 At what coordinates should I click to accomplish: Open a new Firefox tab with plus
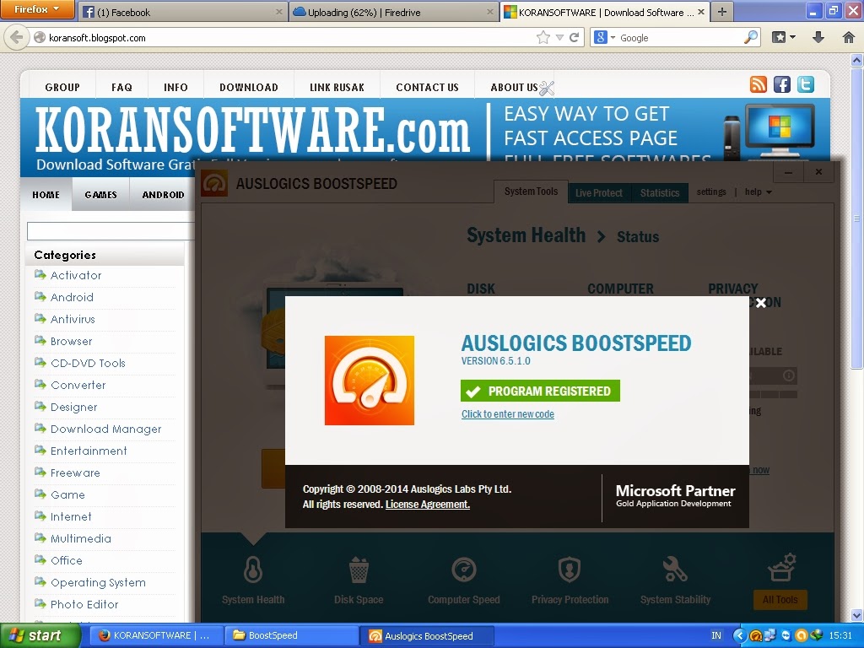722,12
